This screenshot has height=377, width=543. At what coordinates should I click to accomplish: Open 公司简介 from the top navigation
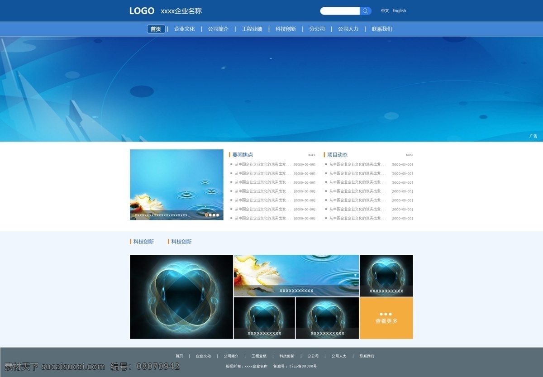(218, 29)
